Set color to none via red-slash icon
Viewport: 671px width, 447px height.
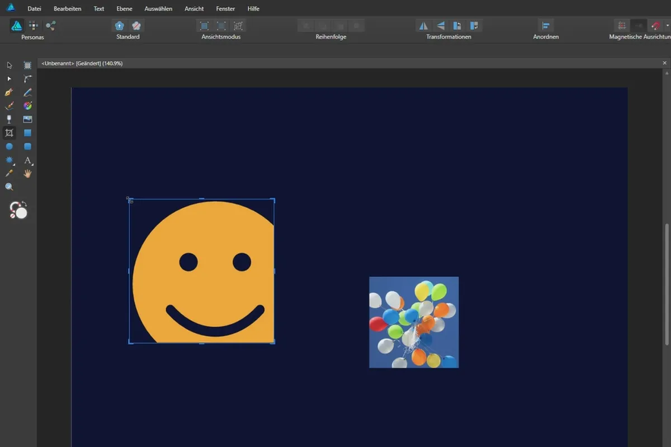(13, 215)
